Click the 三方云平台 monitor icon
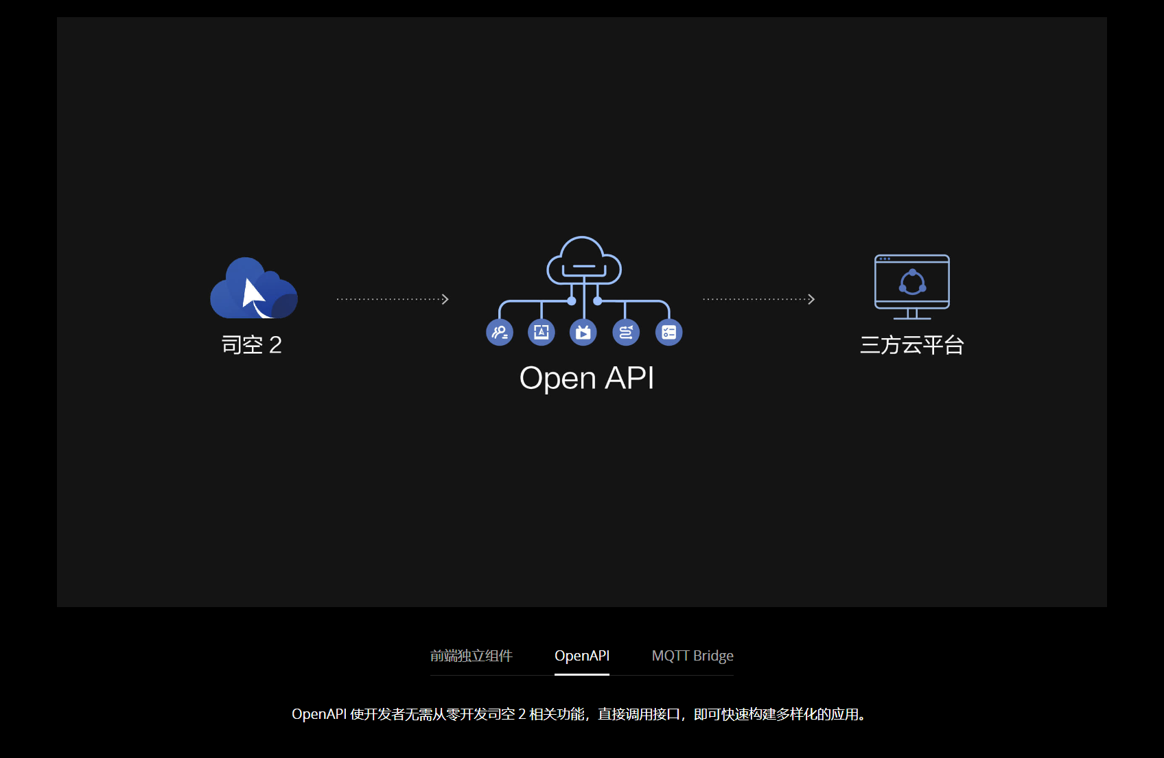 tap(912, 287)
